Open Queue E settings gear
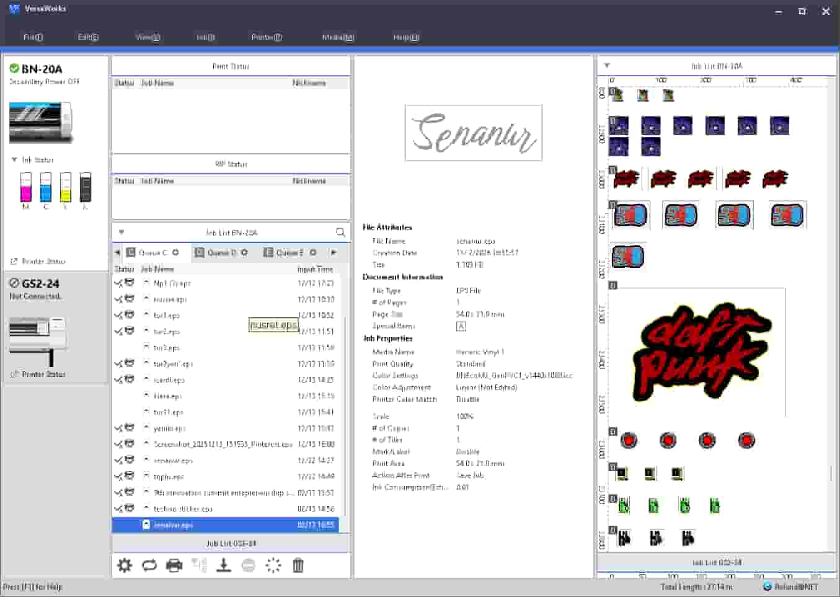Viewport: 840px width, 597px height. (x=313, y=252)
